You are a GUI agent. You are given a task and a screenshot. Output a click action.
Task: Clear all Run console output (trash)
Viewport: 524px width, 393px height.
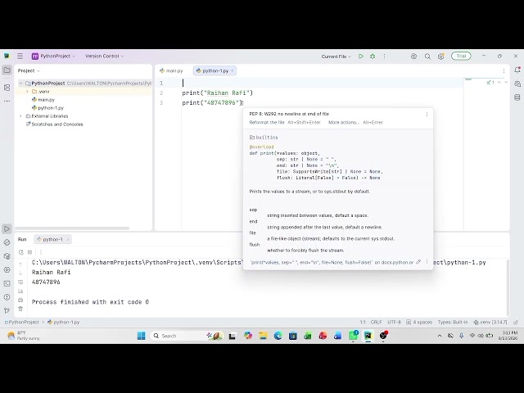(20, 309)
